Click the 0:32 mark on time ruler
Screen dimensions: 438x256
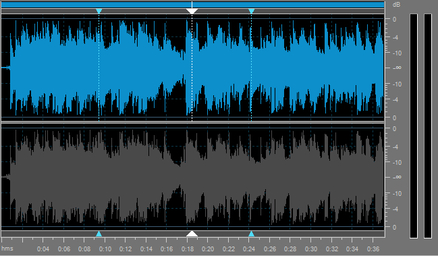(332, 249)
